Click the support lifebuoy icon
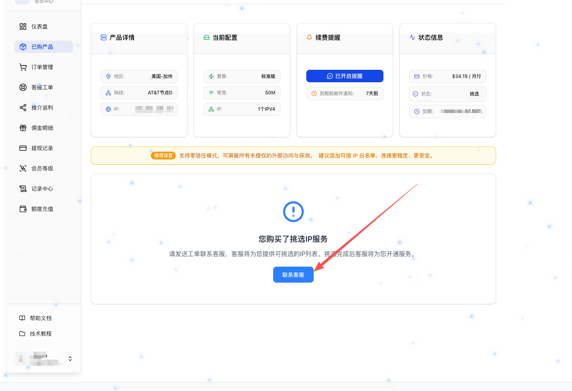Image resolution: width=572 pixels, height=391 pixels. pos(23,87)
